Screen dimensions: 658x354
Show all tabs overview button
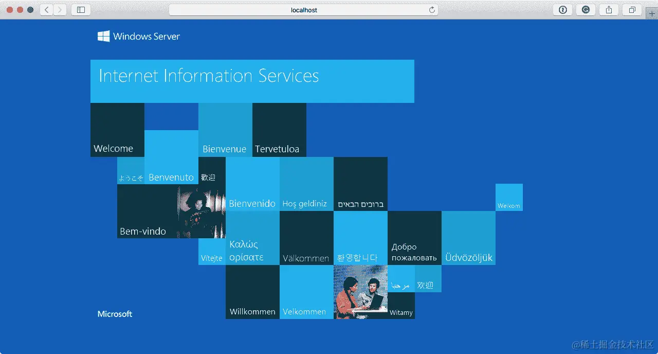(632, 10)
